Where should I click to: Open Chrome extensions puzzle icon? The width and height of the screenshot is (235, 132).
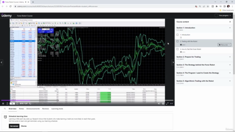pyautogui.click(x=217, y=7)
